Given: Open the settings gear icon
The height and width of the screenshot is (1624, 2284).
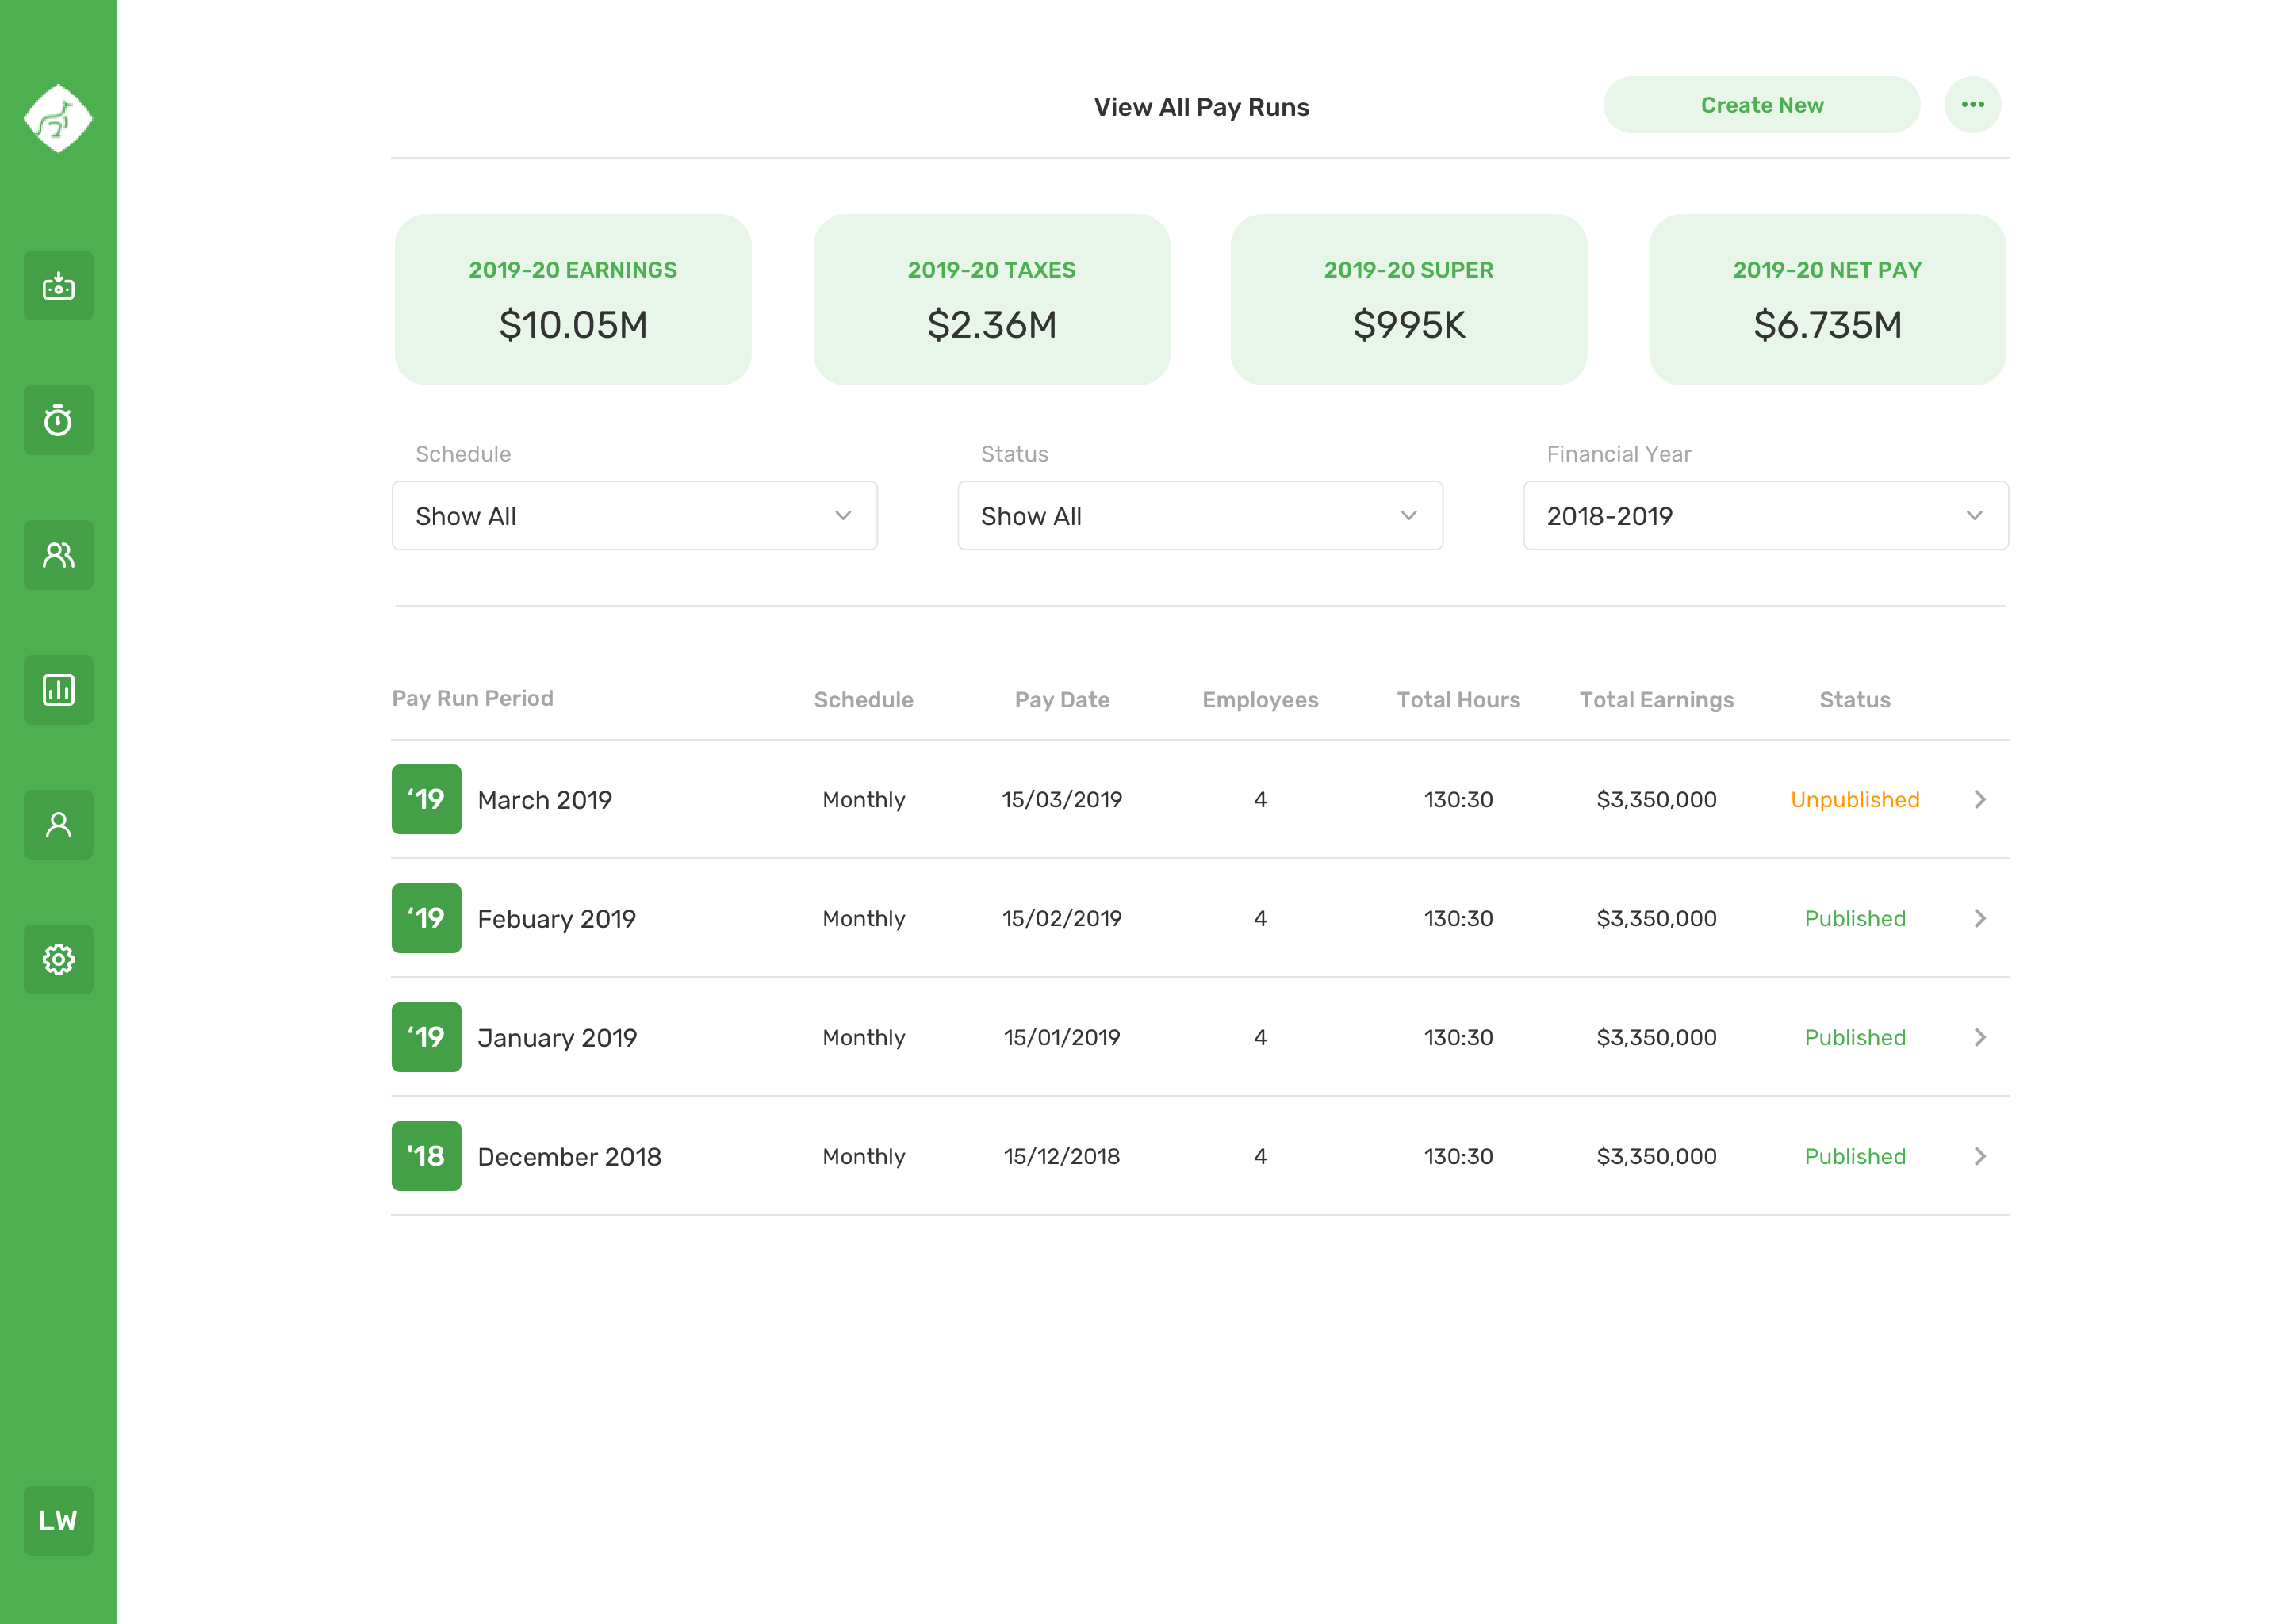Looking at the screenshot, I should point(58,960).
